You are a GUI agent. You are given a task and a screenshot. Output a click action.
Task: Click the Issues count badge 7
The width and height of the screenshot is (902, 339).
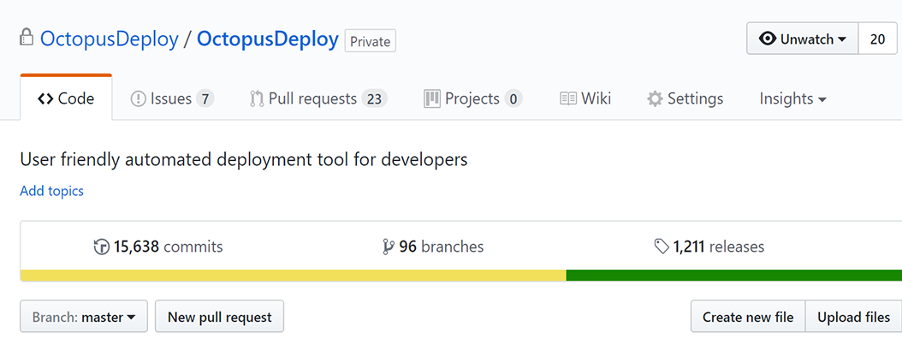[205, 99]
